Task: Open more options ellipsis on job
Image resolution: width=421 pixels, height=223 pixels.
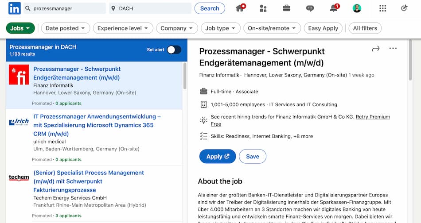Action: point(393,49)
